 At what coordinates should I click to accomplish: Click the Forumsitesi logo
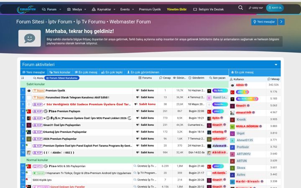26,9
